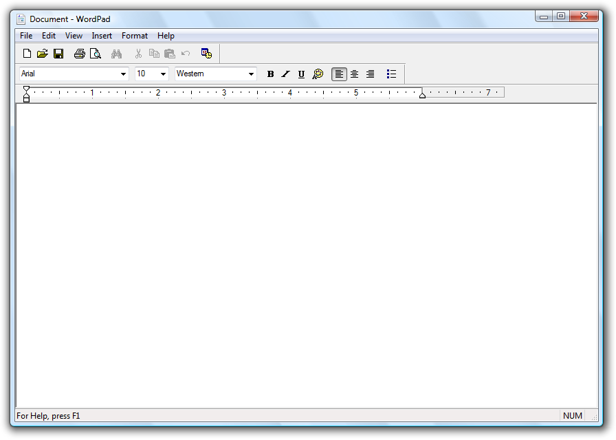Open the Insert menu
The image size is (616, 440).
(x=102, y=36)
